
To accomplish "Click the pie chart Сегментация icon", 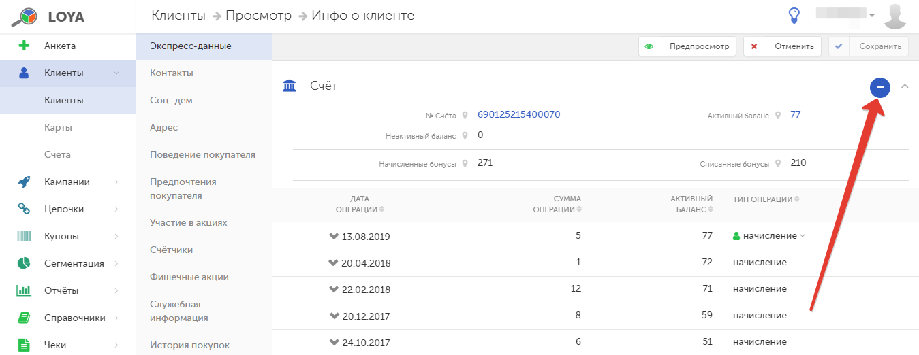I will tap(24, 263).
